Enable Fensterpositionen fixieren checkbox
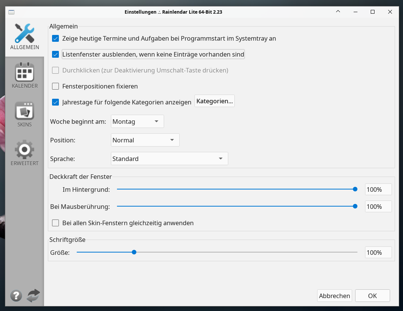The height and width of the screenshot is (311, 403). pos(55,86)
